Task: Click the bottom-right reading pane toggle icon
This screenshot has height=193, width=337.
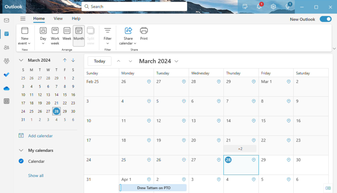Action: [328, 188]
